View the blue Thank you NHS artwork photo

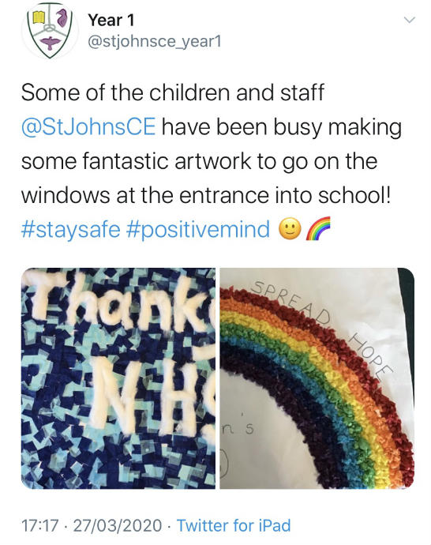coord(118,378)
